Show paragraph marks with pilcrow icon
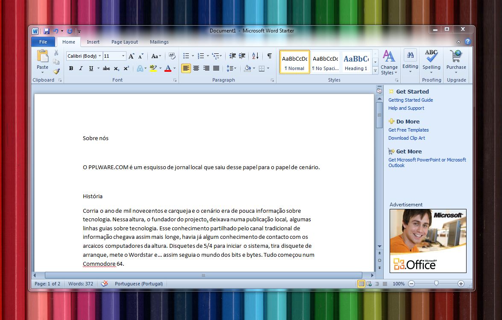 (269, 56)
